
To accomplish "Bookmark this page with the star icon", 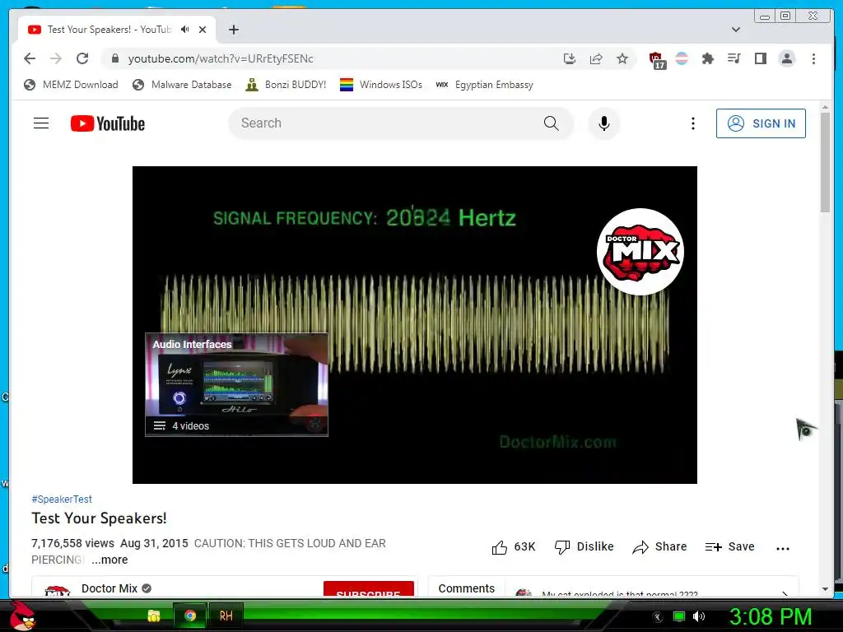I will [622, 58].
